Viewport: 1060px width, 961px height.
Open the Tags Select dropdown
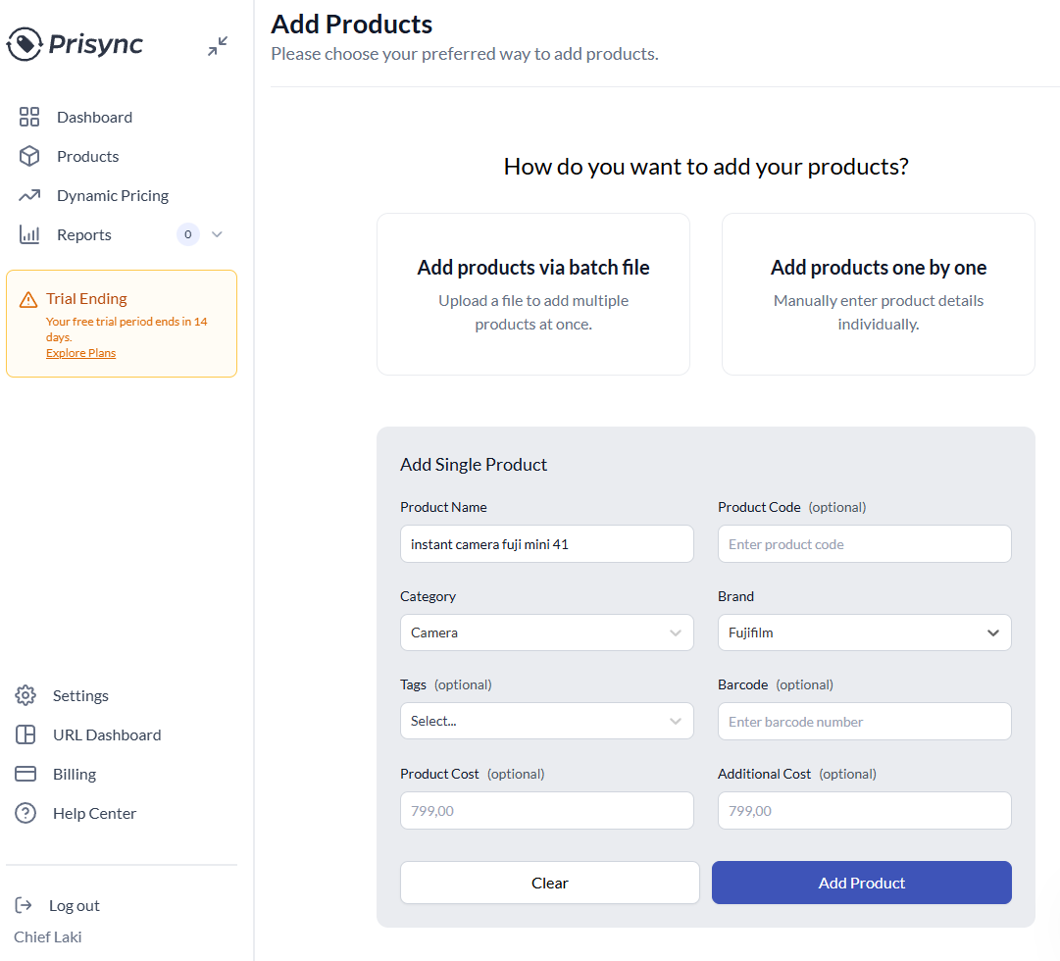(x=546, y=721)
